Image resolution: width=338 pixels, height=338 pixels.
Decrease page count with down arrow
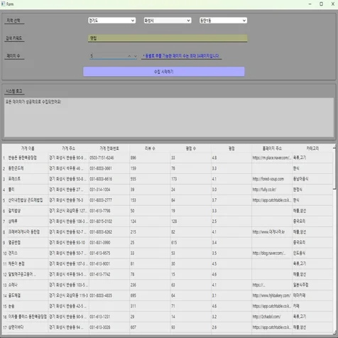(x=135, y=56)
